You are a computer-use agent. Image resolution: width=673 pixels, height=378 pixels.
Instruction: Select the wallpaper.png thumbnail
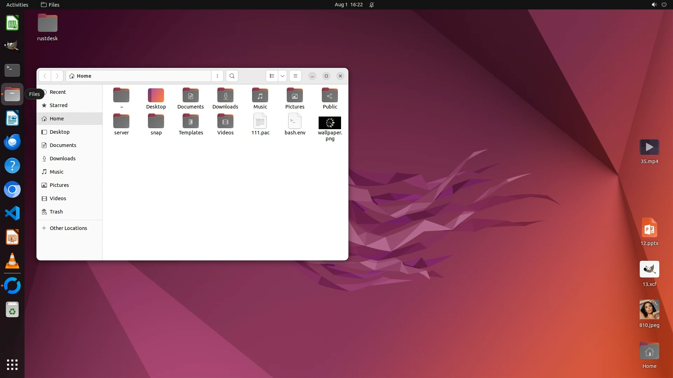(x=329, y=123)
